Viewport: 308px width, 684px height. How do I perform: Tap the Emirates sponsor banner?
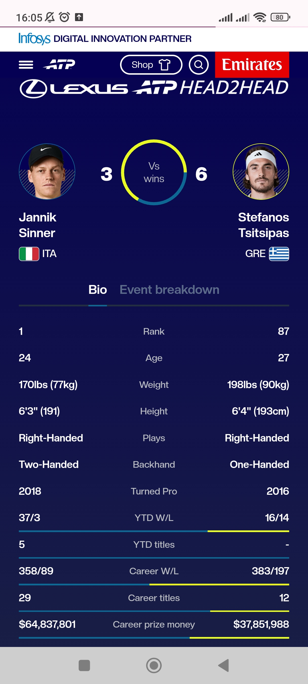click(x=252, y=65)
